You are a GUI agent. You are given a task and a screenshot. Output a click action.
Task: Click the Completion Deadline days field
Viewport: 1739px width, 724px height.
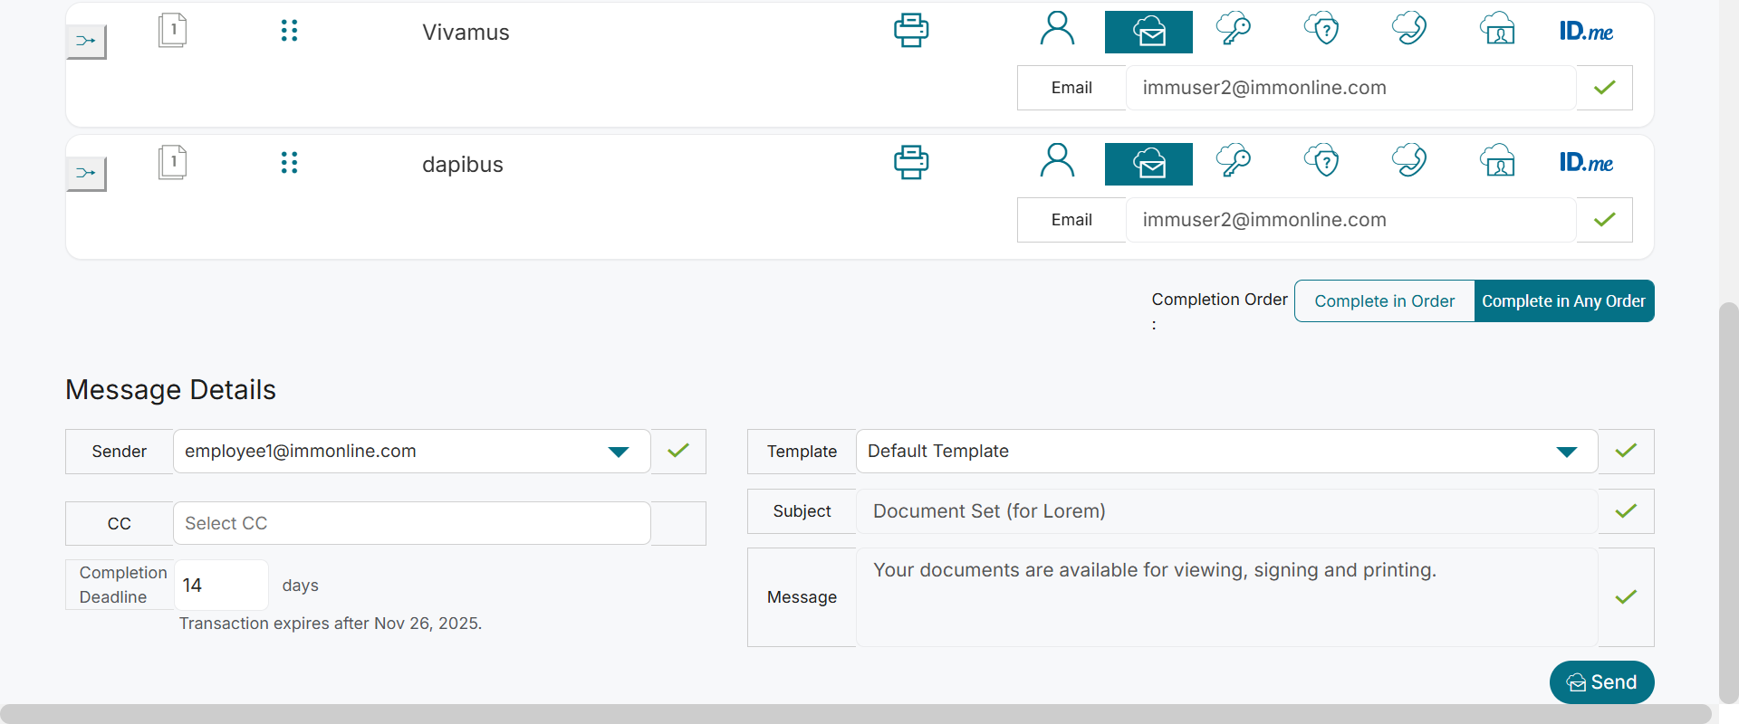click(x=220, y=586)
